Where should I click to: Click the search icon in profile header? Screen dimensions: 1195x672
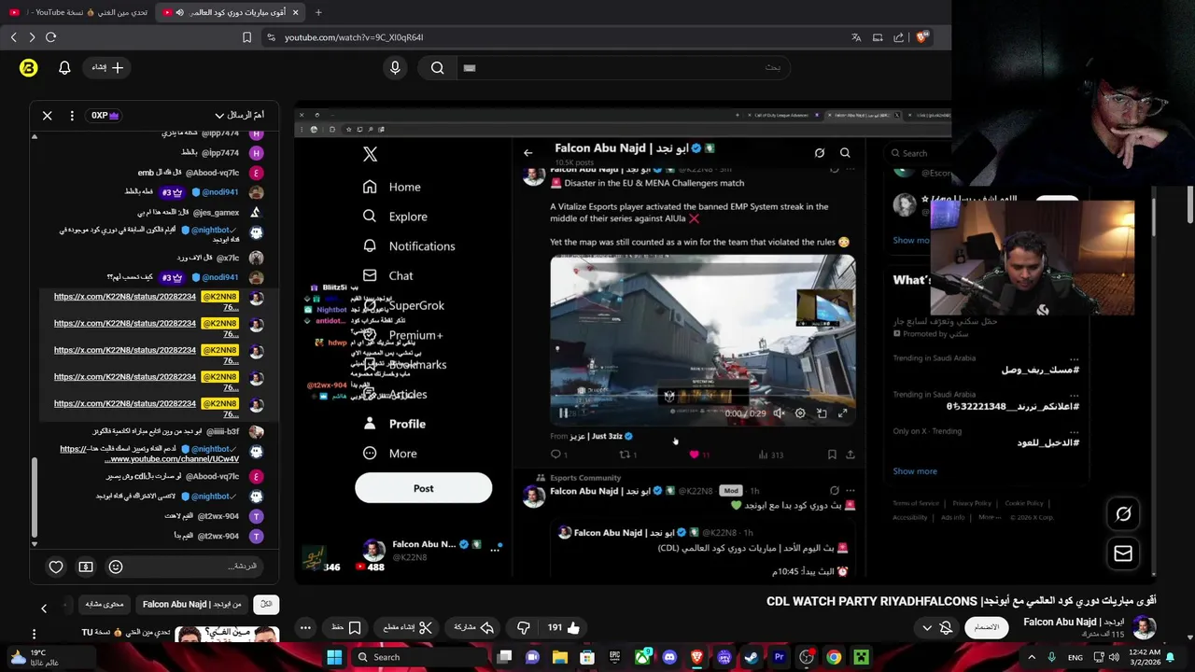click(x=845, y=153)
